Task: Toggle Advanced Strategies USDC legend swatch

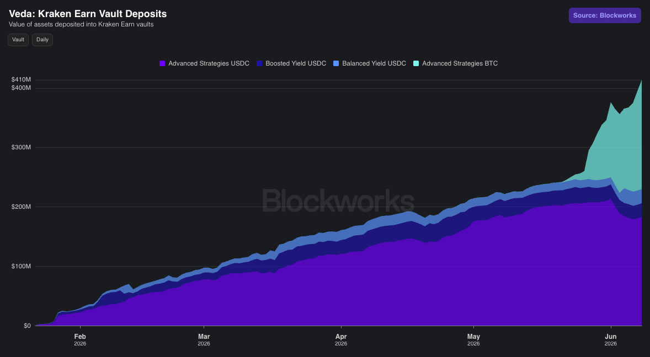Action: click(x=162, y=63)
